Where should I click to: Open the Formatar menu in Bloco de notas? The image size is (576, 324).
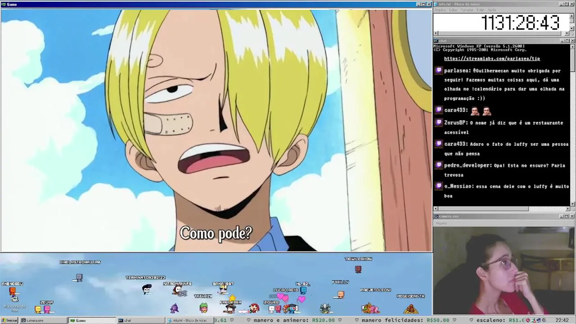tap(467, 10)
